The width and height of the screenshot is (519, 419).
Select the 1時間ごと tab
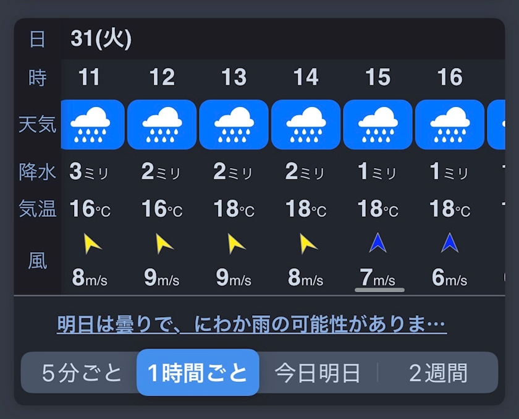[x=198, y=373]
